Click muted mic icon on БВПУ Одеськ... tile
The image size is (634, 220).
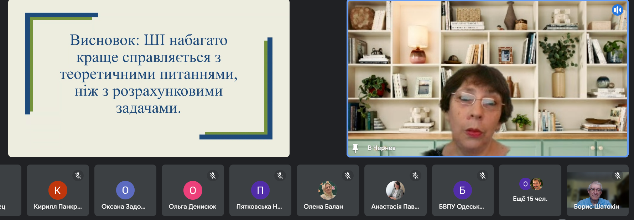point(483,176)
